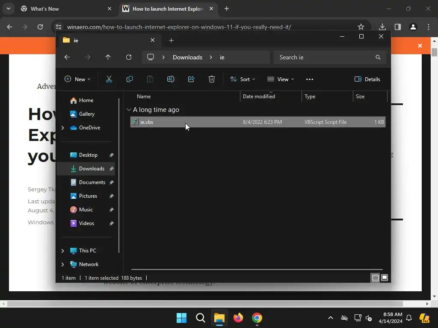The image size is (438, 328).
Task: Click the webpage horizontal scrollbar
Action: pos(205,304)
